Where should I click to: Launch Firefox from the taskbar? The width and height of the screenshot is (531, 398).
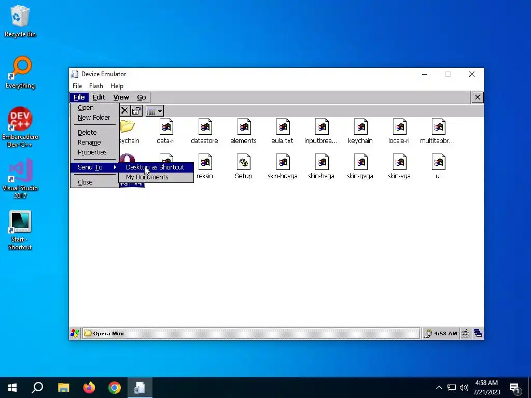coord(89,388)
